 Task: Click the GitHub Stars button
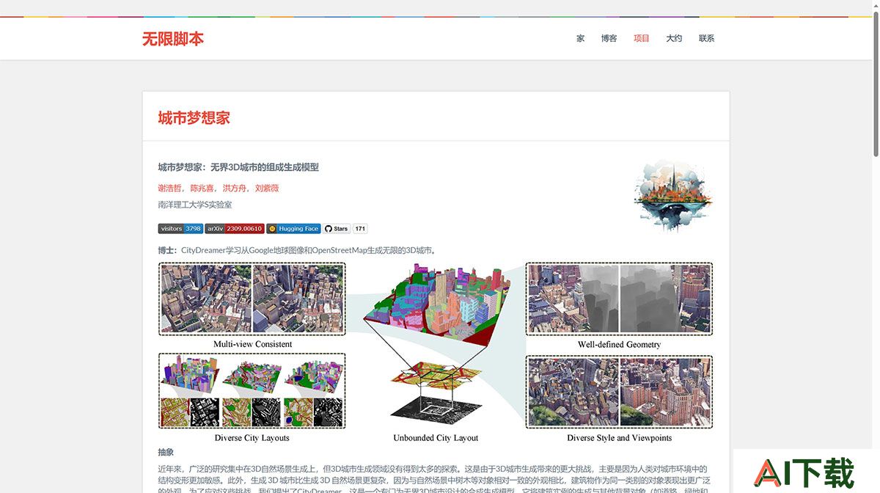pyautogui.click(x=337, y=229)
